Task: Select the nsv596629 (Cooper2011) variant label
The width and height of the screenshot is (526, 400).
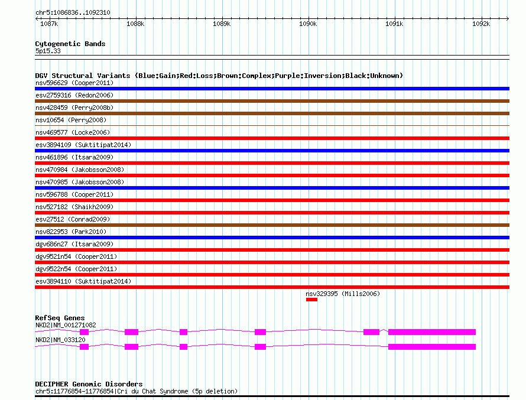Action: pos(74,83)
